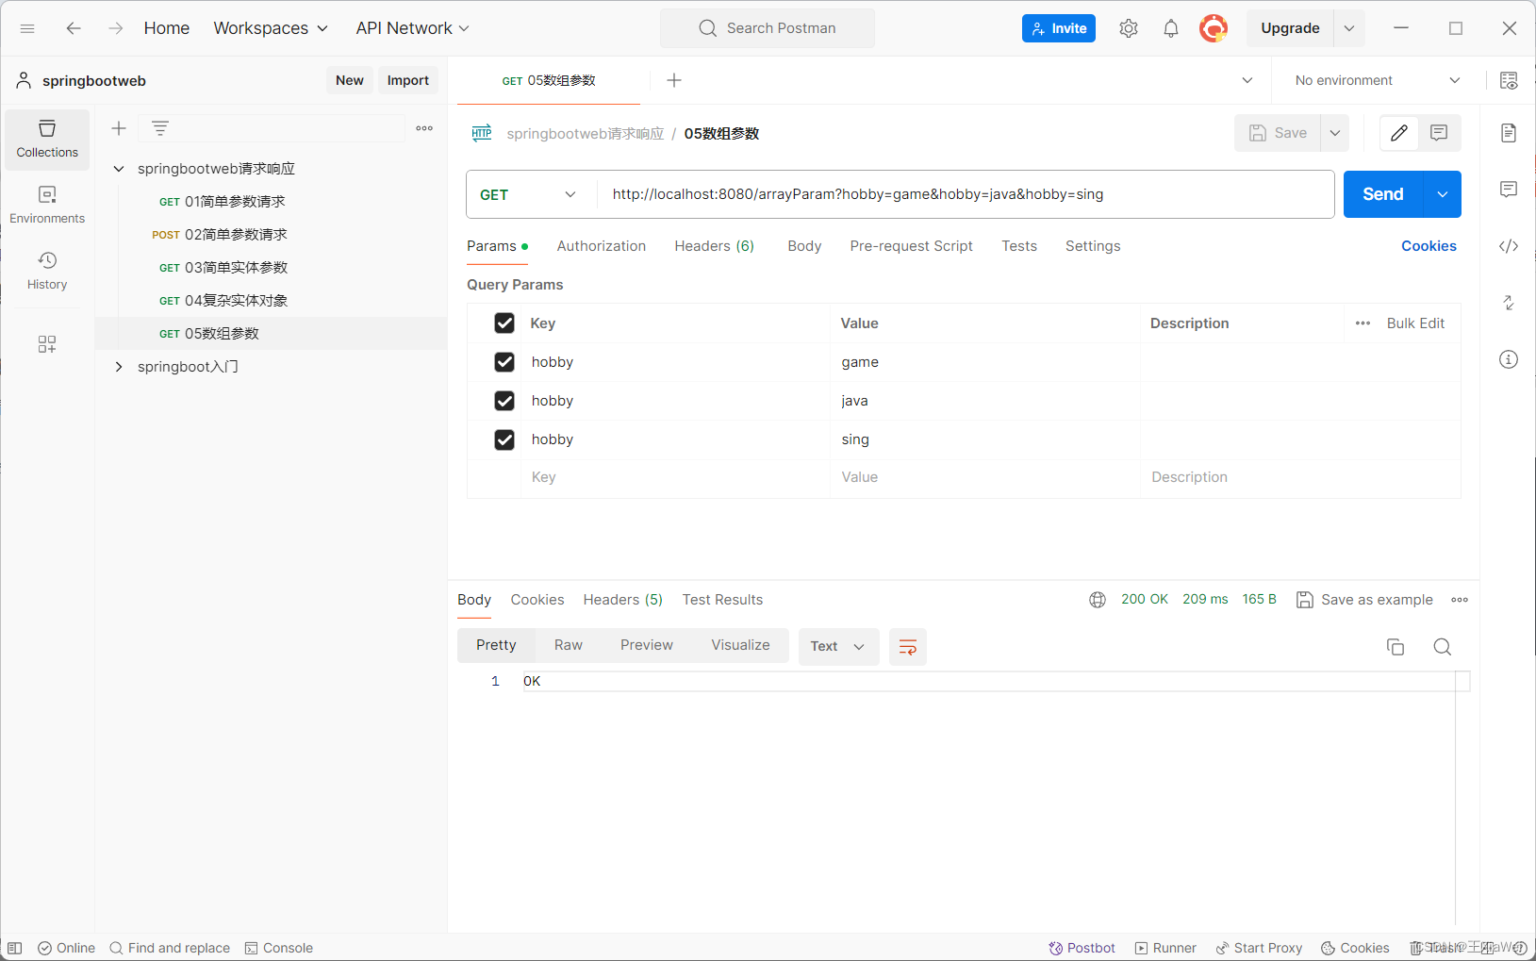Expand the springboot入门 collection

click(x=119, y=367)
